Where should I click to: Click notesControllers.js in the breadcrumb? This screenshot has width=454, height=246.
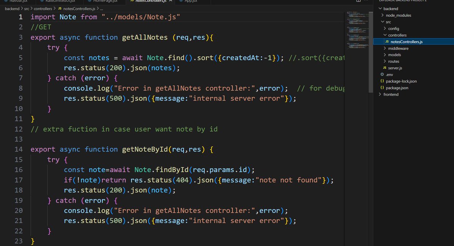pyautogui.click(x=79, y=9)
